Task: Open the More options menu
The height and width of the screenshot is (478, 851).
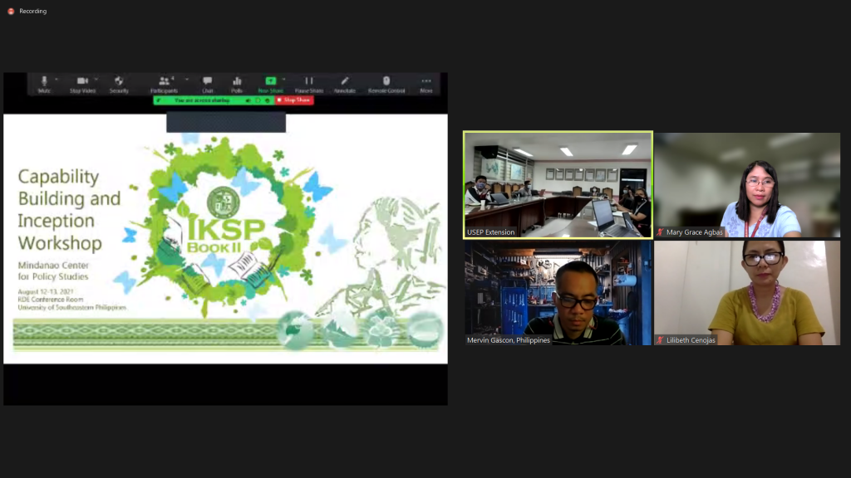Action: (426, 84)
